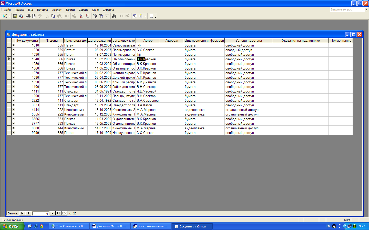
Task: Switch to 'Документ Microsoft' taskbar button
Action: 110,226
